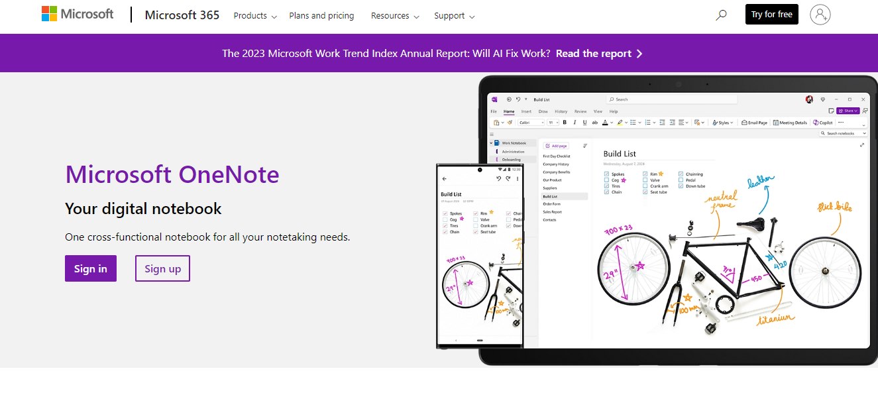Image resolution: width=878 pixels, height=393 pixels.
Task: Click the Sign up button
Action: [162, 268]
